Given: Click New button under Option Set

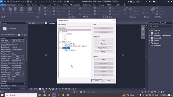Looking at the screenshot, I should click(104, 40).
